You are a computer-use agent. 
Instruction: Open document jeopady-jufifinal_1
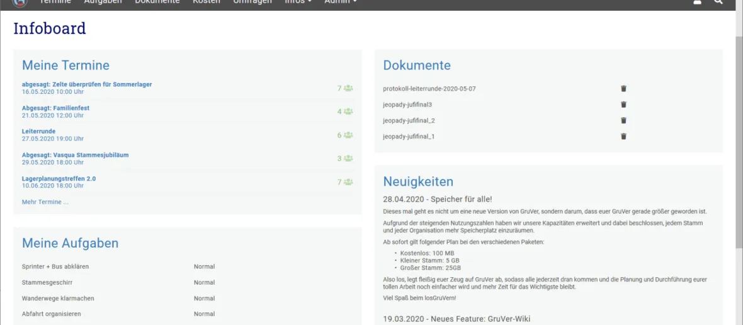(x=409, y=137)
